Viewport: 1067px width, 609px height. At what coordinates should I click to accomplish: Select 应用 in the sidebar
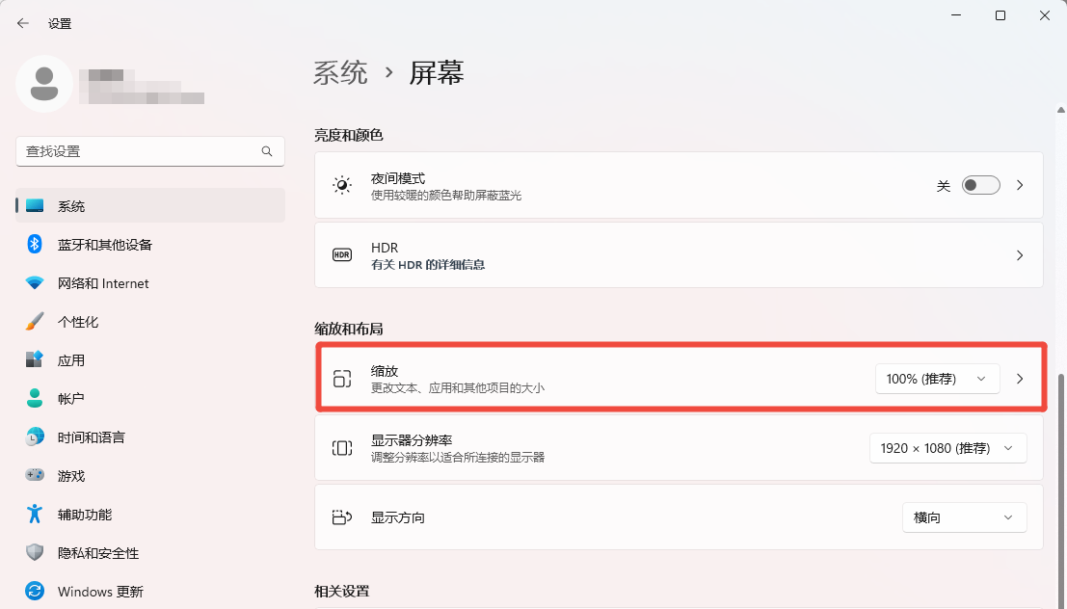(71, 360)
